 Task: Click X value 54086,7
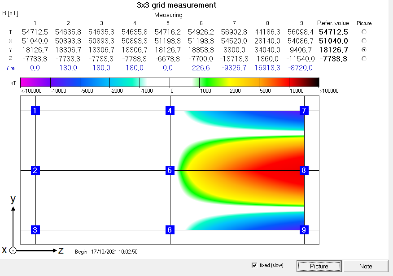pyautogui.click(x=300, y=41)
